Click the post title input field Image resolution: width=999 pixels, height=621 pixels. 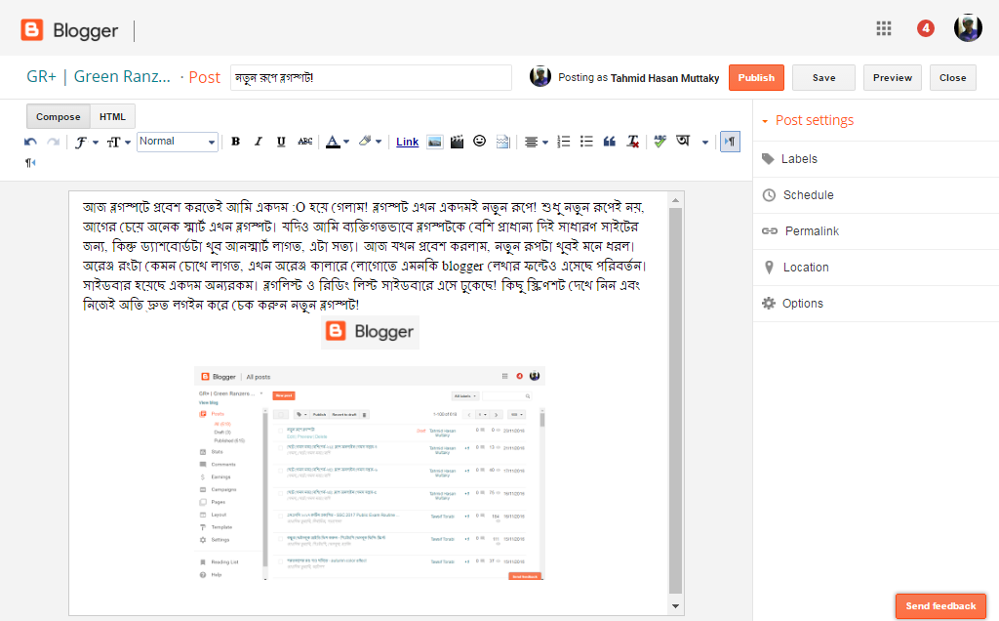pos(371,78)
